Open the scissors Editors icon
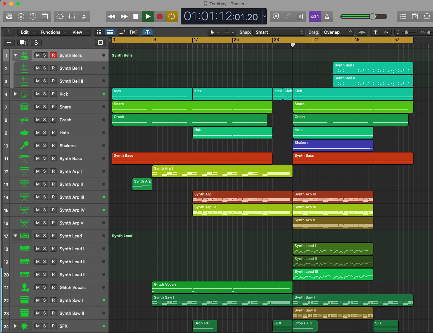The height and width of the screenshot is (333, 433). (84, 17)
